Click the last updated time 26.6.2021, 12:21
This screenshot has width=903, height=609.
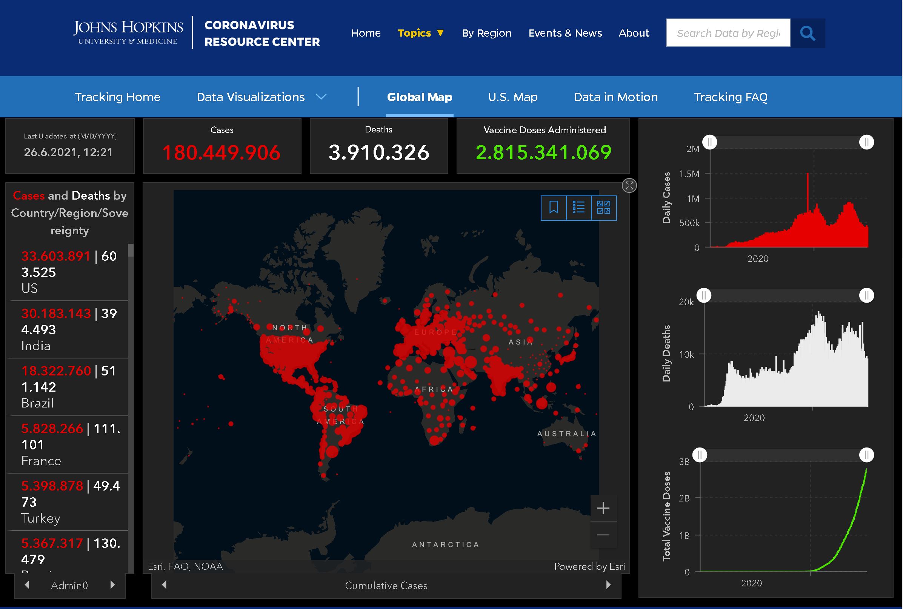[68, 152]
